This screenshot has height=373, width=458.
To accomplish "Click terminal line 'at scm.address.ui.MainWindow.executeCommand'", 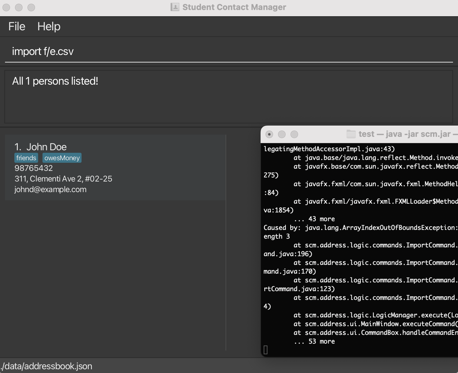I will [x=376, y=324].
